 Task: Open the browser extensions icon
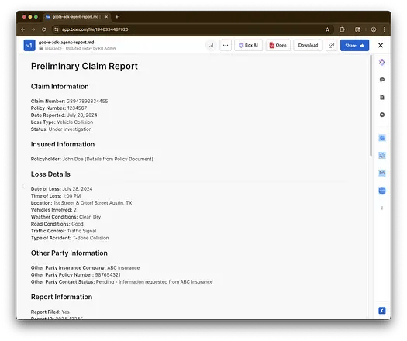coord(342,29)
